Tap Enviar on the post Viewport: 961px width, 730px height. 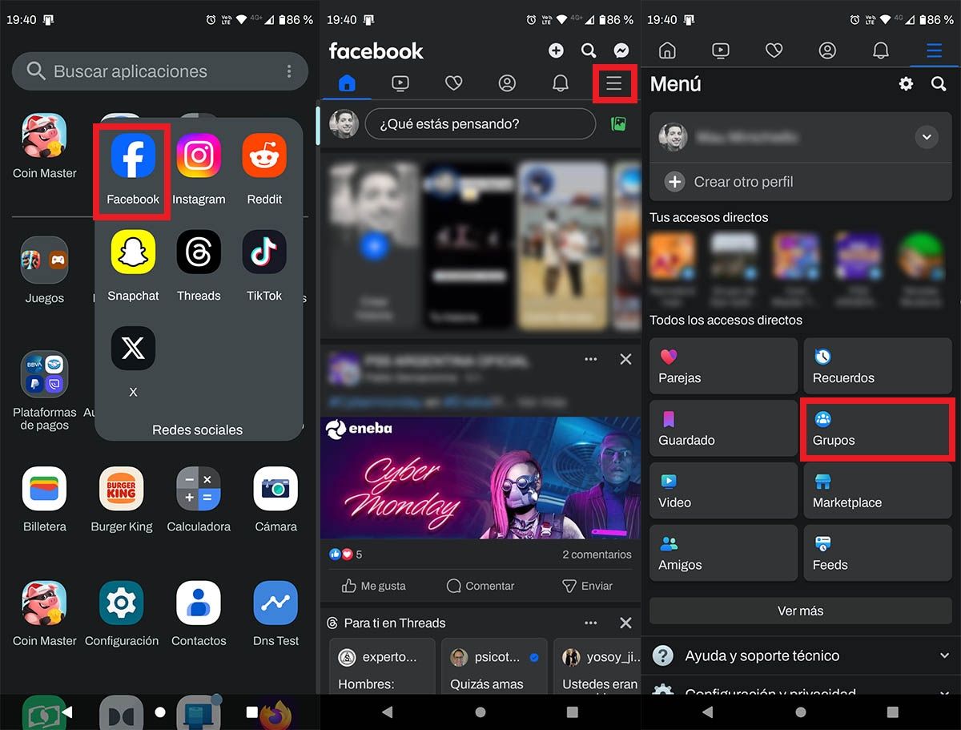click(x=587, y=586)
